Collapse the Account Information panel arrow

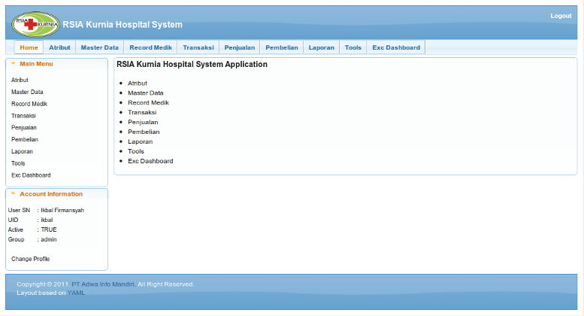[14, 194]
